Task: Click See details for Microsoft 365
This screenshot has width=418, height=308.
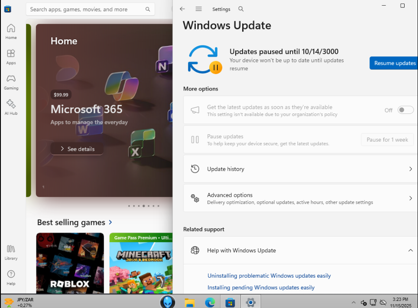Action: point(77,149)
